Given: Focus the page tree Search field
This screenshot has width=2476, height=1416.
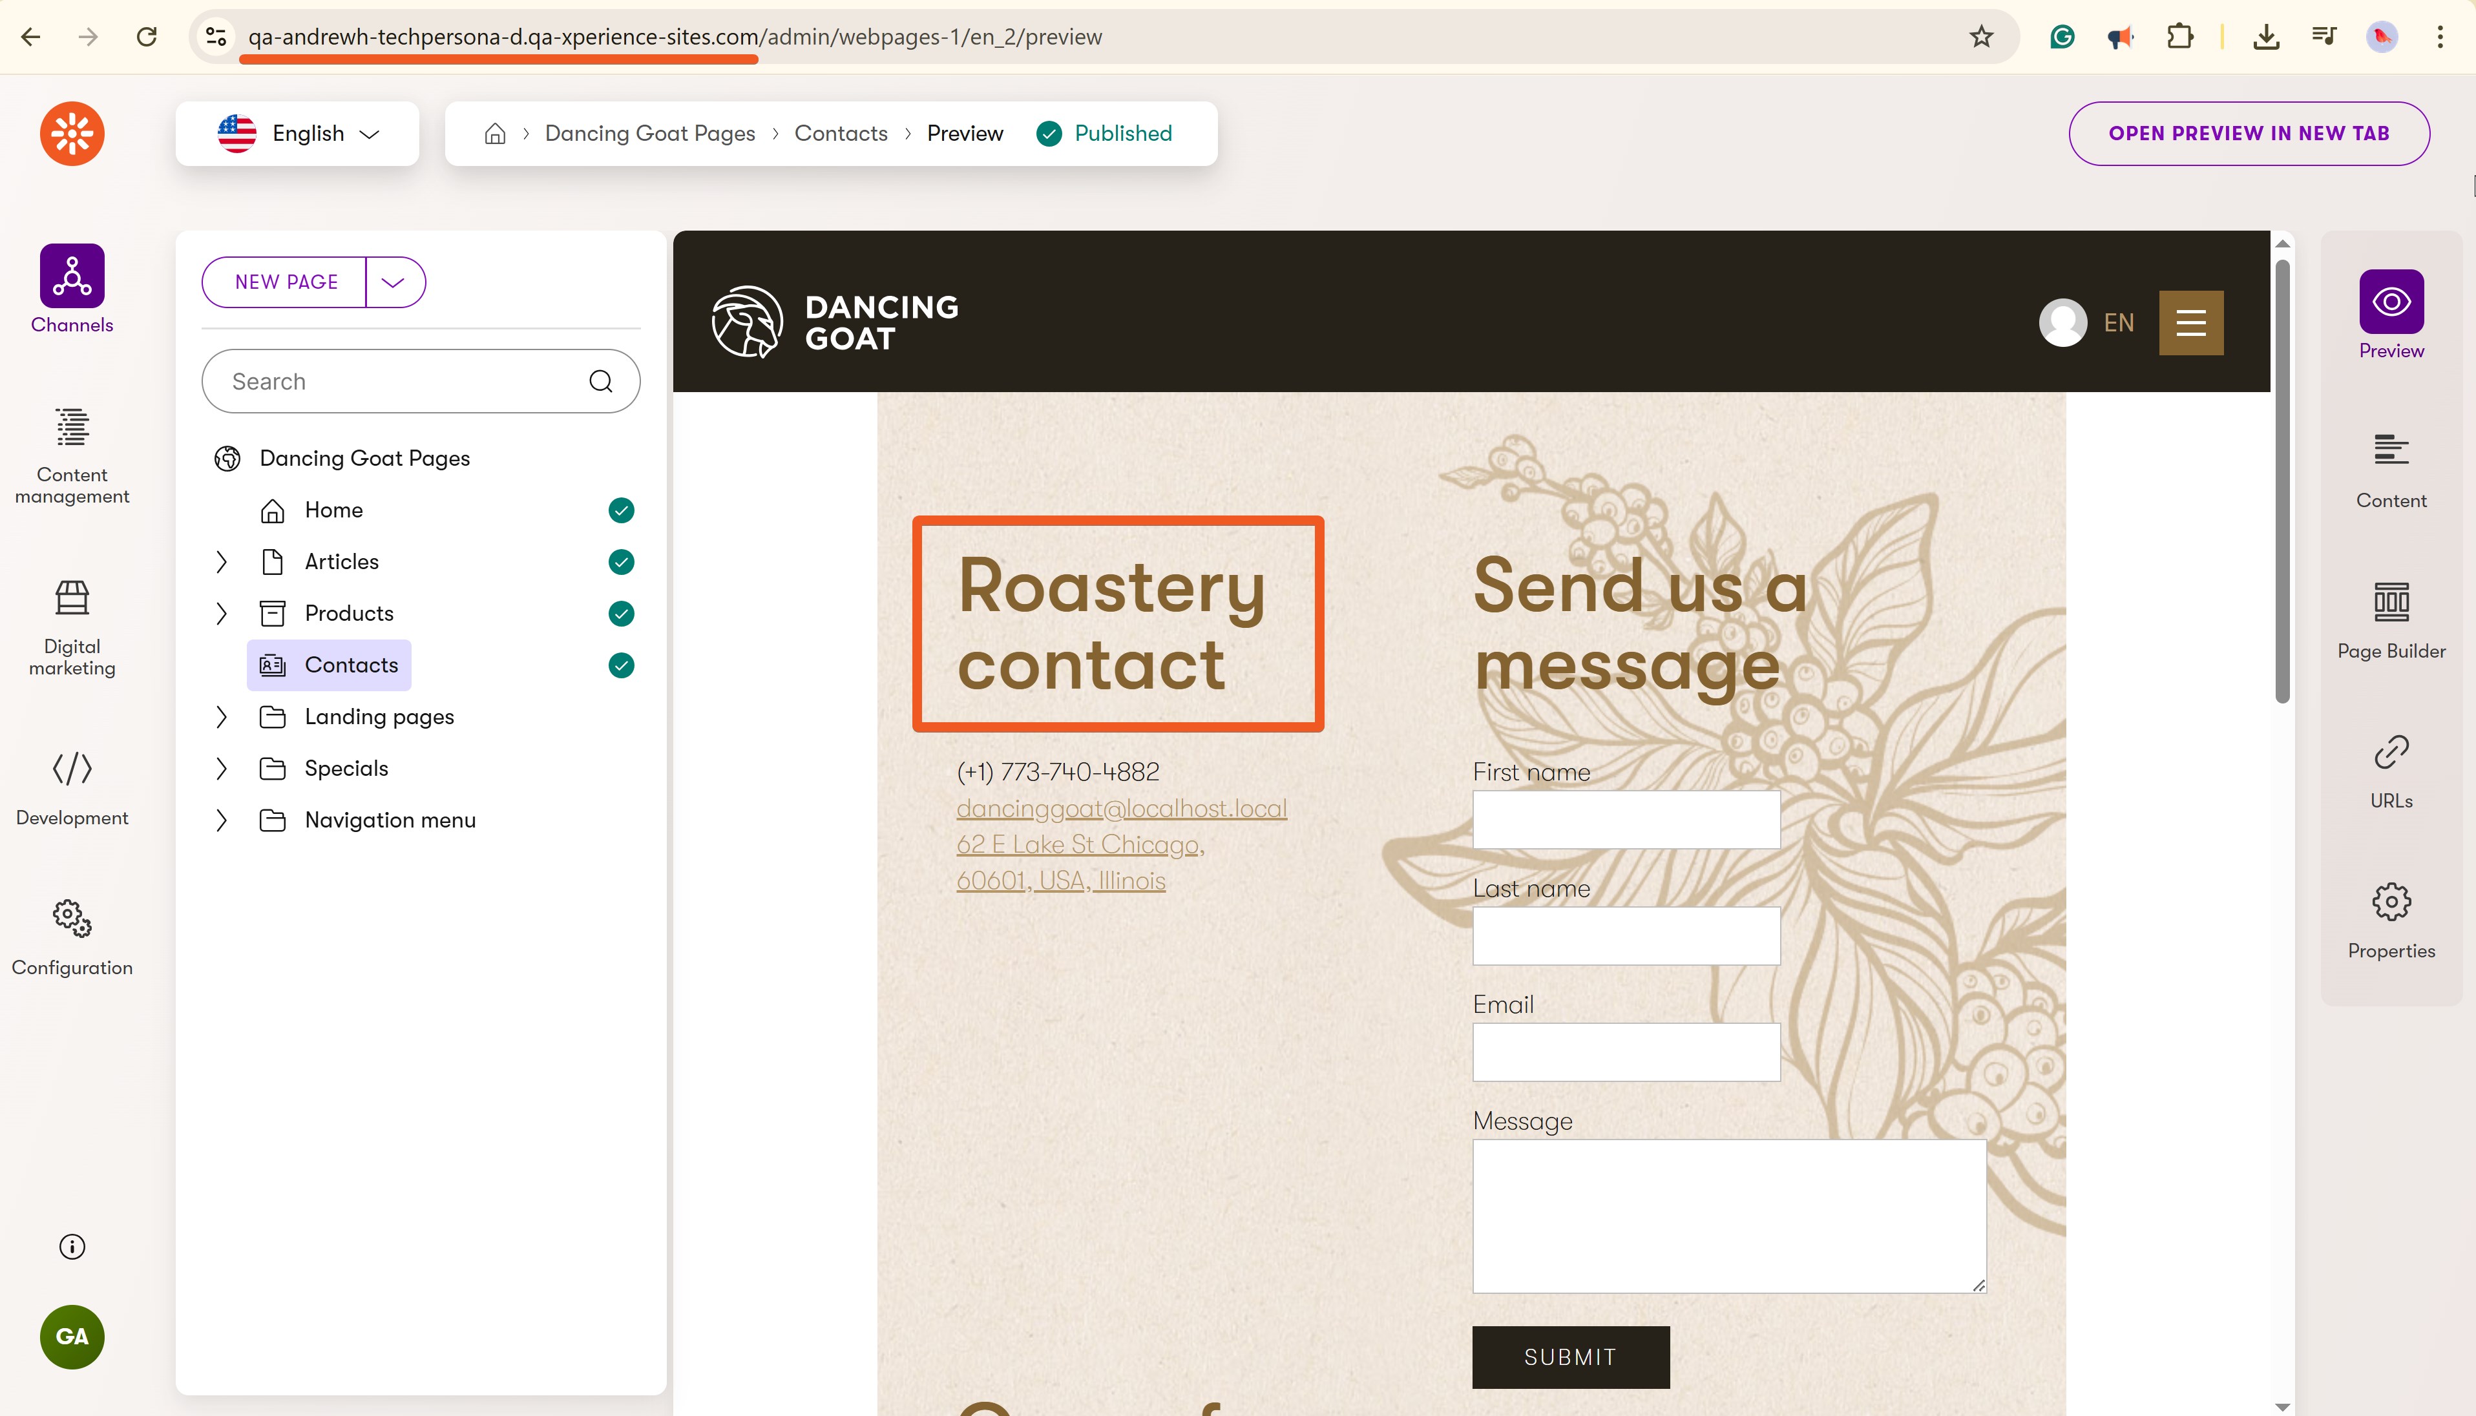Looking at the screenshot, I should [x=420, y=381].
